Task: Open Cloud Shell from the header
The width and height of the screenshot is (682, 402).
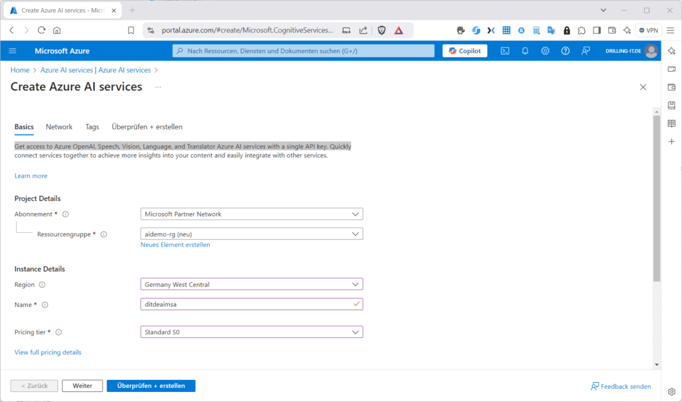Action: (x=505, y=51)
